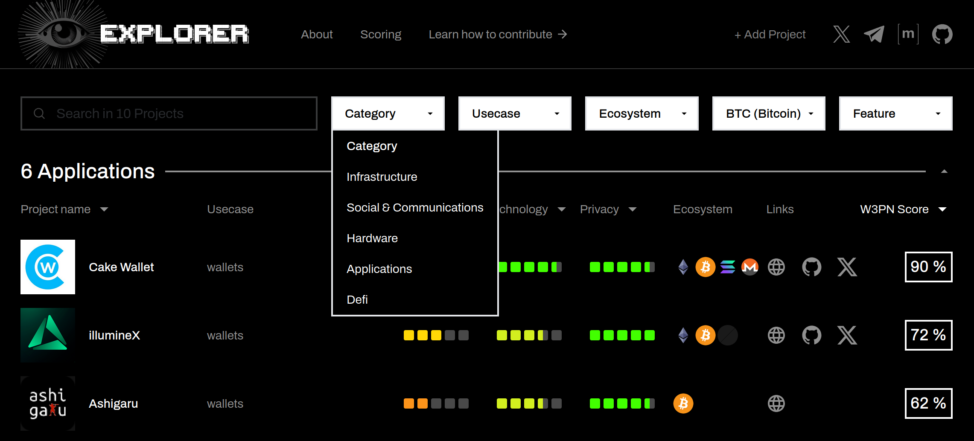974x441 pixels.
Task: Open the Feature filter dropdown
Action: [895, 113]
